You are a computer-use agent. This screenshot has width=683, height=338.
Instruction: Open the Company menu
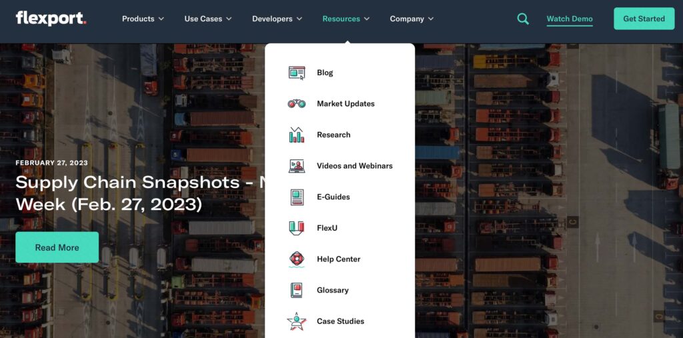point(407,19)
